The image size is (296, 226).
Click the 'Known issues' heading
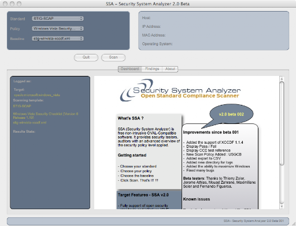tap(197, 199)
